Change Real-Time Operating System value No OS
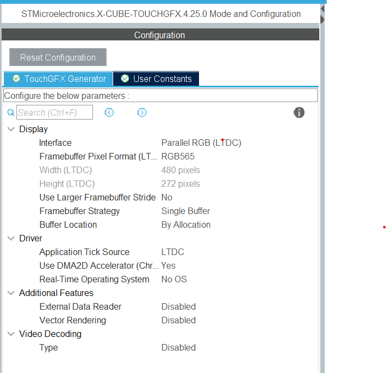Image resolution: width=386 pixels, height=373 pixels. click(174, 279)
